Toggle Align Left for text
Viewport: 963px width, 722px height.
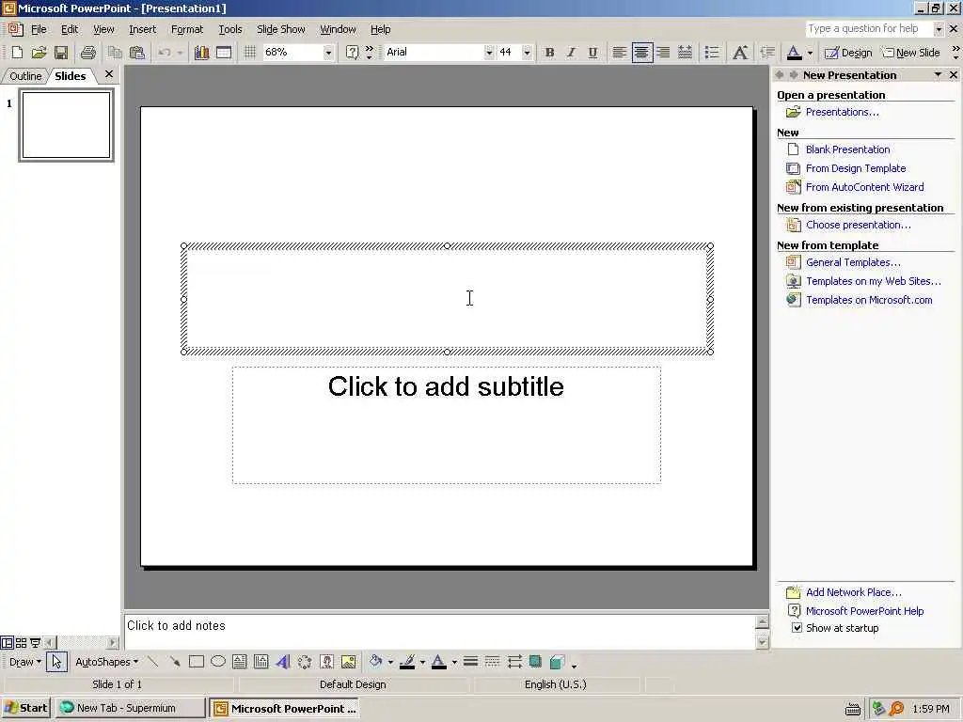(620, 53)
